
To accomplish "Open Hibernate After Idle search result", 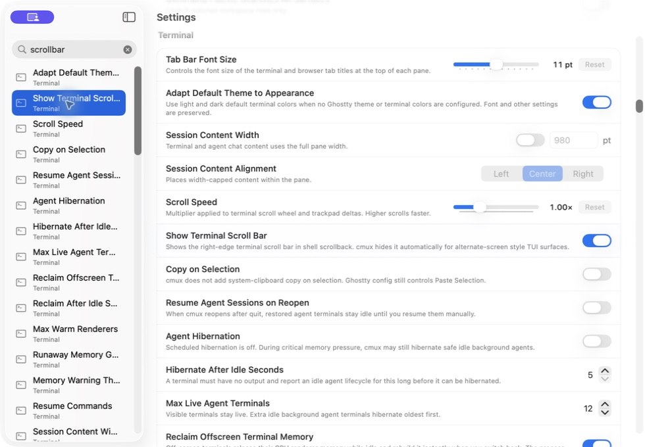I will pos(68,231).
